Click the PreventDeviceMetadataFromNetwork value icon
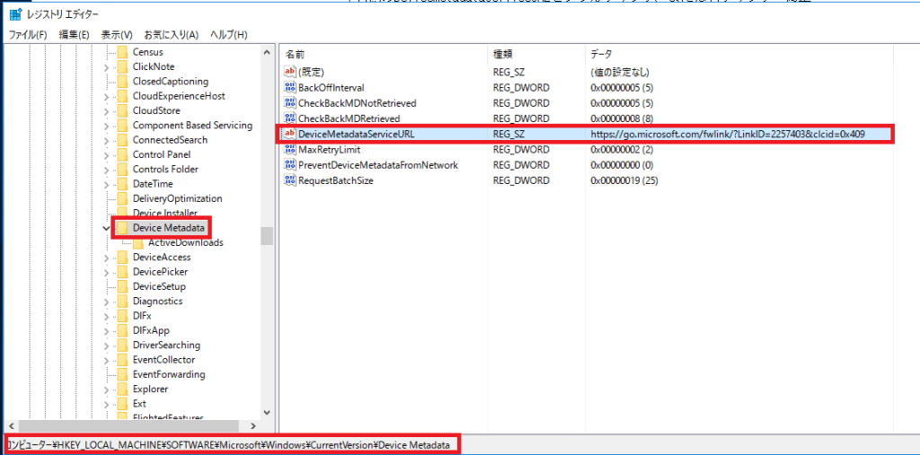The height and width of the screenshot is (455, 920). pyautogui.click(x=289, y=165)
